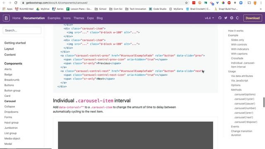The width and height of the screenshot is (265, 149).
Task: Open Lesson Plans bookmark
Action: coord(79,9)
